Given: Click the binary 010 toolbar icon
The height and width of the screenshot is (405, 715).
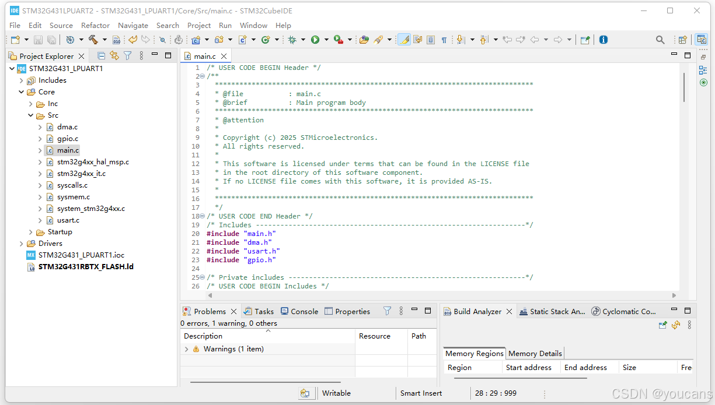Looking at the screenshot, I should click(x=116, y=40).
